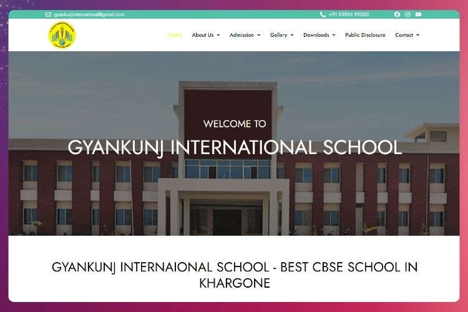Expand the Gallery dropdown arrow
This screenshot has width=468, height=312.
tap(292, 35)
